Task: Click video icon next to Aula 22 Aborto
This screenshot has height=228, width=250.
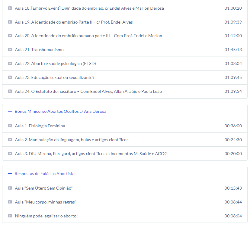Action: (x=10, y=64)
